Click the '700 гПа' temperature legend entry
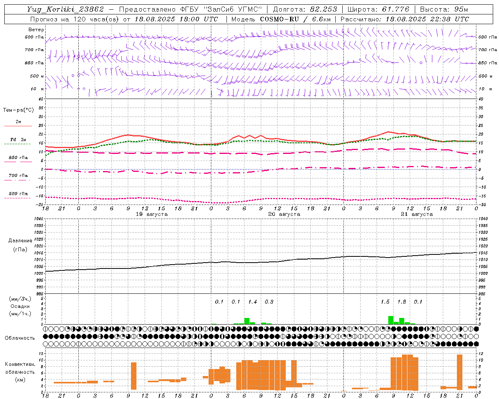This screenshot has width=499, height=399. point(18,176)
